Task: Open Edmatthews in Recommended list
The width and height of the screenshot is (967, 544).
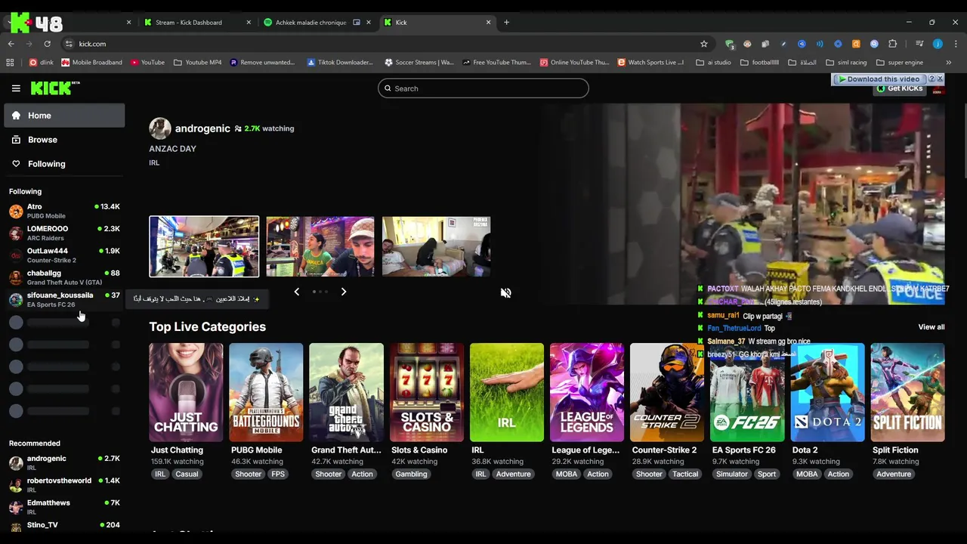Action: [64, 507]
